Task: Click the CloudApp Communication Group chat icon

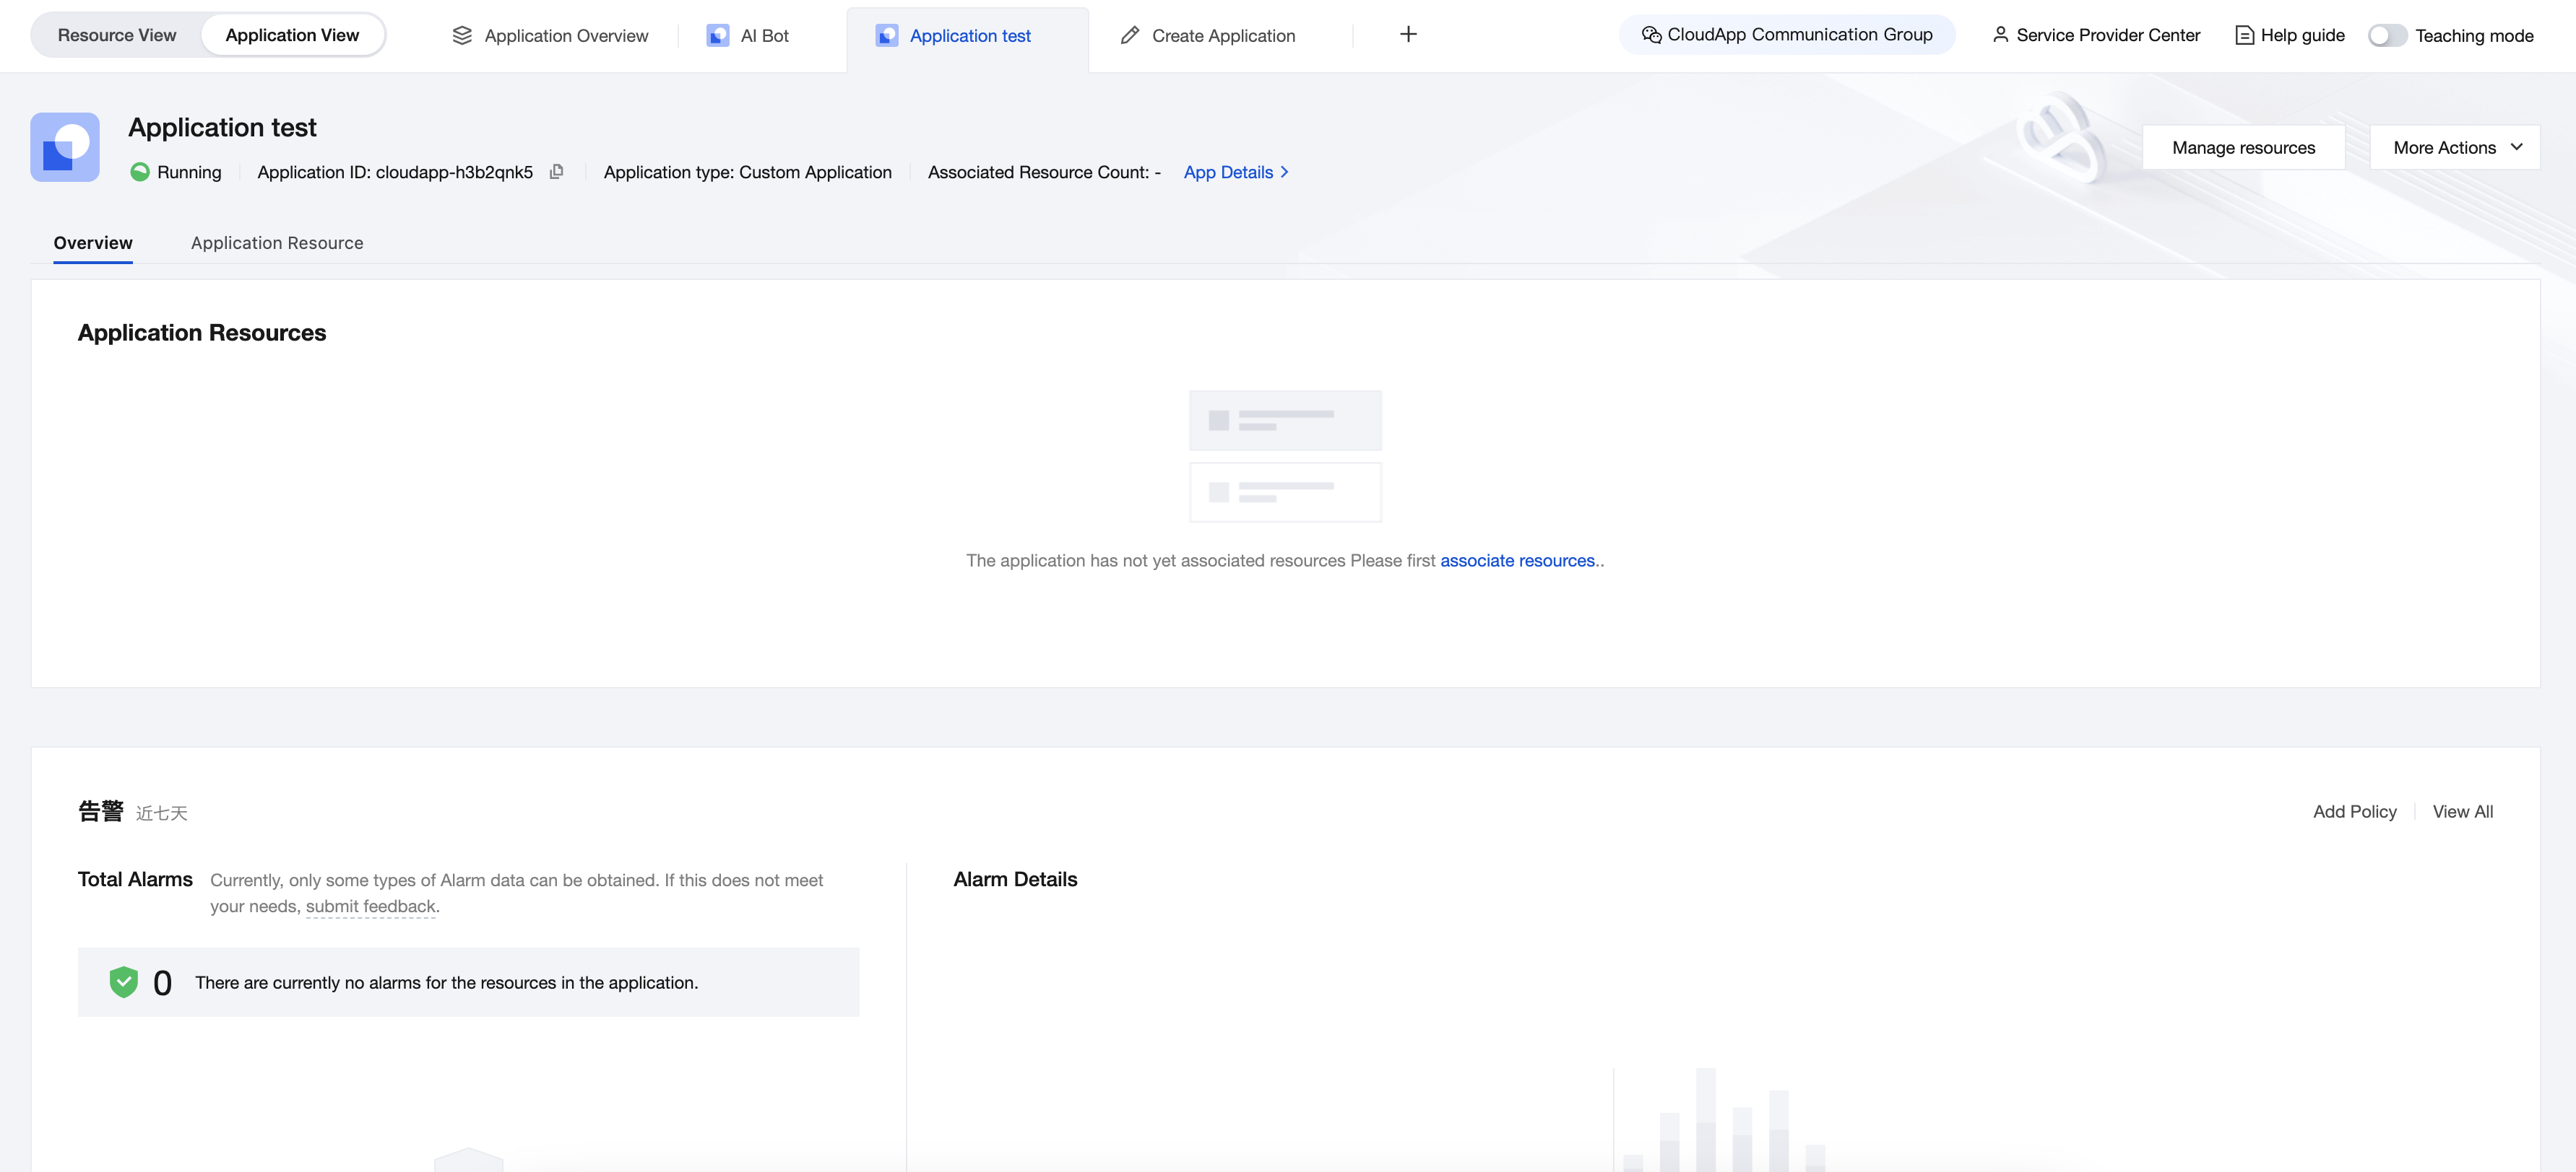Action: click(x=1651, y=35)
